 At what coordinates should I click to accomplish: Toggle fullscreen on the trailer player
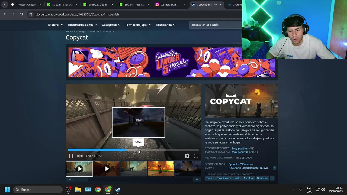pyautogui.click(x=196, y=156)
